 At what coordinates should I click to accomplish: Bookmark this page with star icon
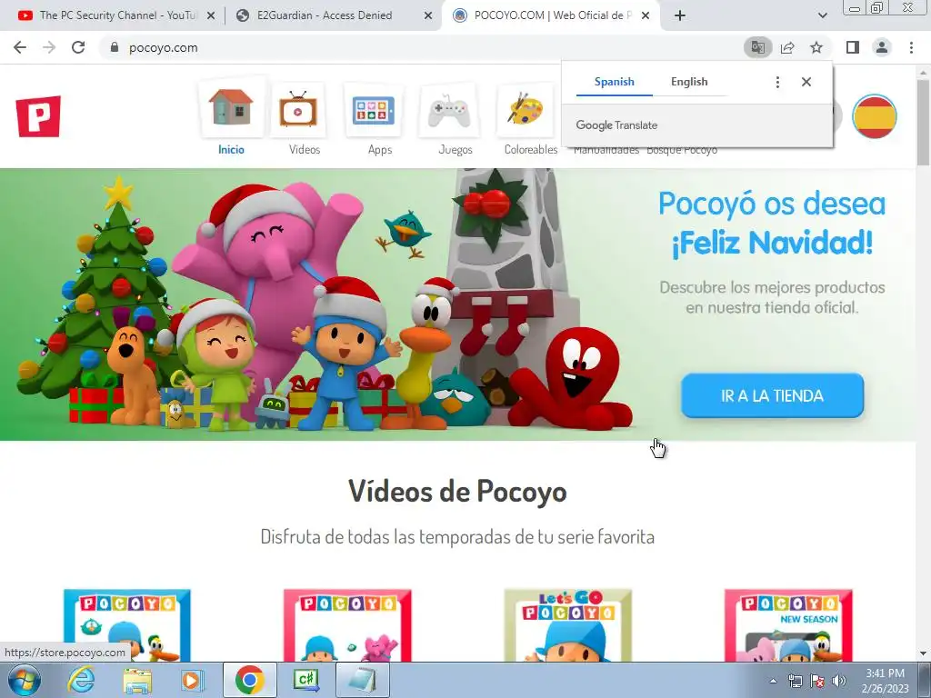tap(816, 47)
